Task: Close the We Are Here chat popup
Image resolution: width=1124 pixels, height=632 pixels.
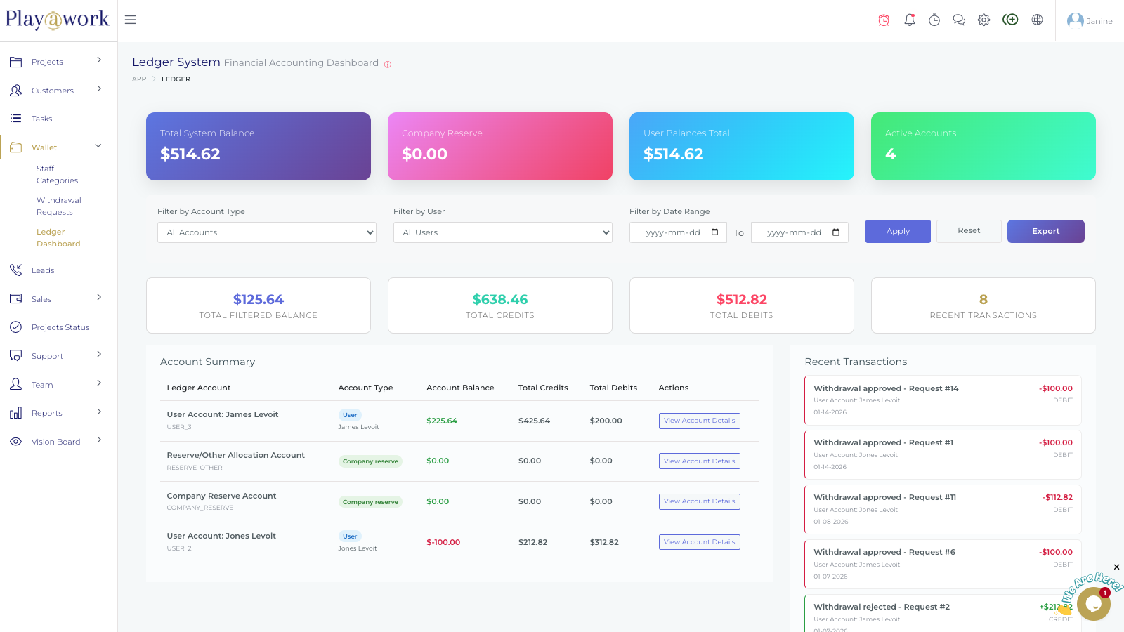Action: [1116, 567]
